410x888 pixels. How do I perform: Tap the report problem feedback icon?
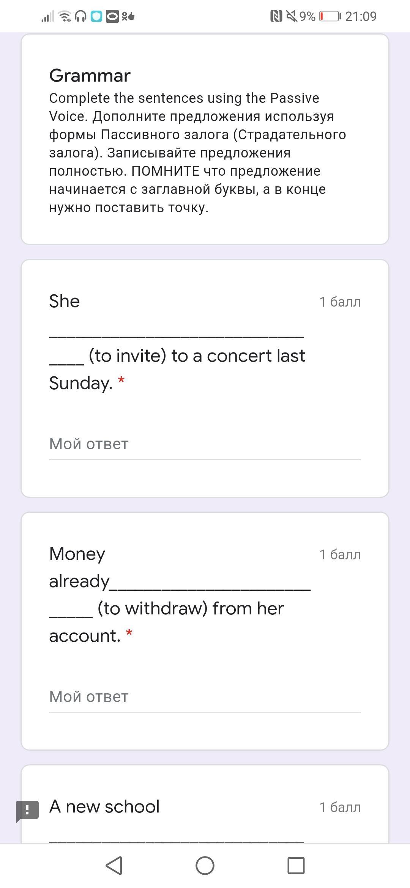[27, 811]
